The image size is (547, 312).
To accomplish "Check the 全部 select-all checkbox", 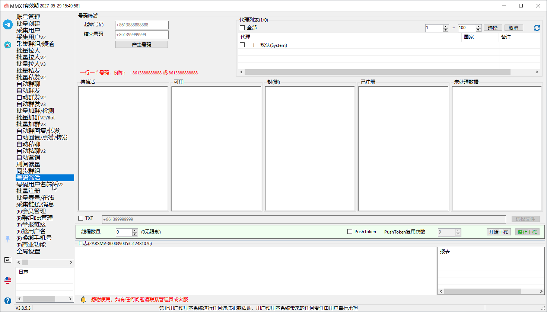I will point(242,28).
